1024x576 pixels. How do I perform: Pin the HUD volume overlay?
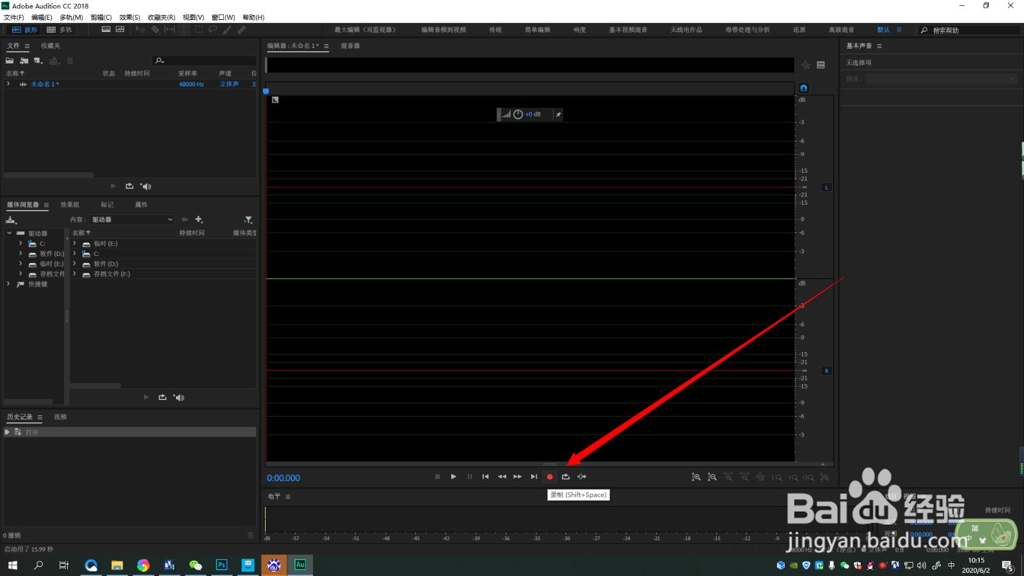point(558,115)
